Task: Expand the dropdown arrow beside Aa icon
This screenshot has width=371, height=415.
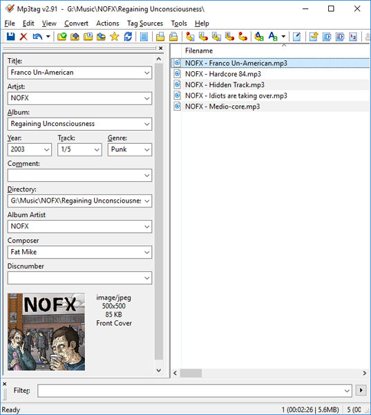Action: 283,37
